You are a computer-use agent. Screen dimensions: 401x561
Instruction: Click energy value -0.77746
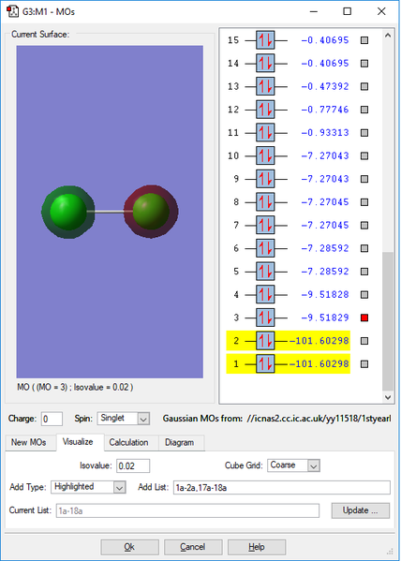(x=325, y=110)
